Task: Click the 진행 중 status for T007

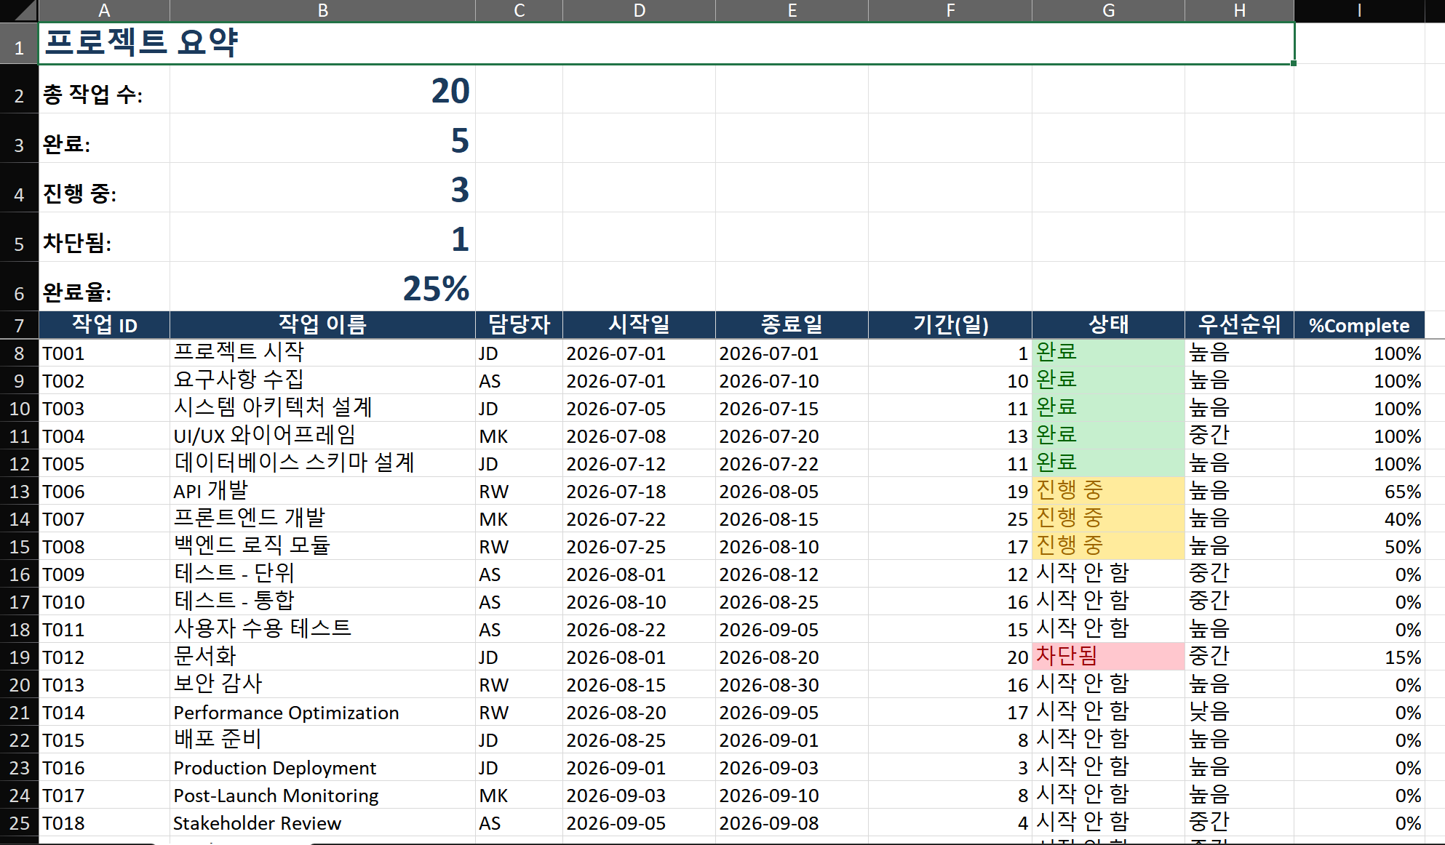Action: click(1108, 518)
